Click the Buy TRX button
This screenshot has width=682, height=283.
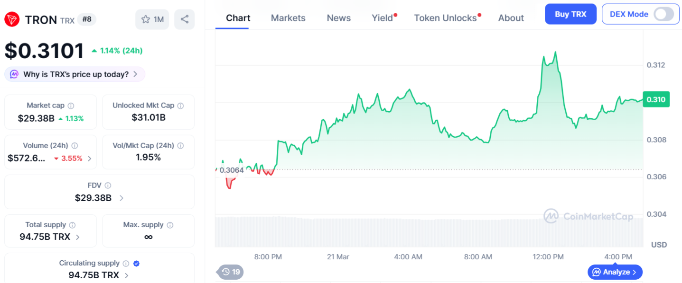(570, 14)
